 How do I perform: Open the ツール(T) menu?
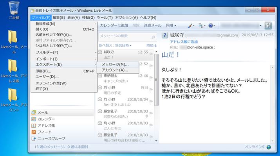tap(105, 18)
